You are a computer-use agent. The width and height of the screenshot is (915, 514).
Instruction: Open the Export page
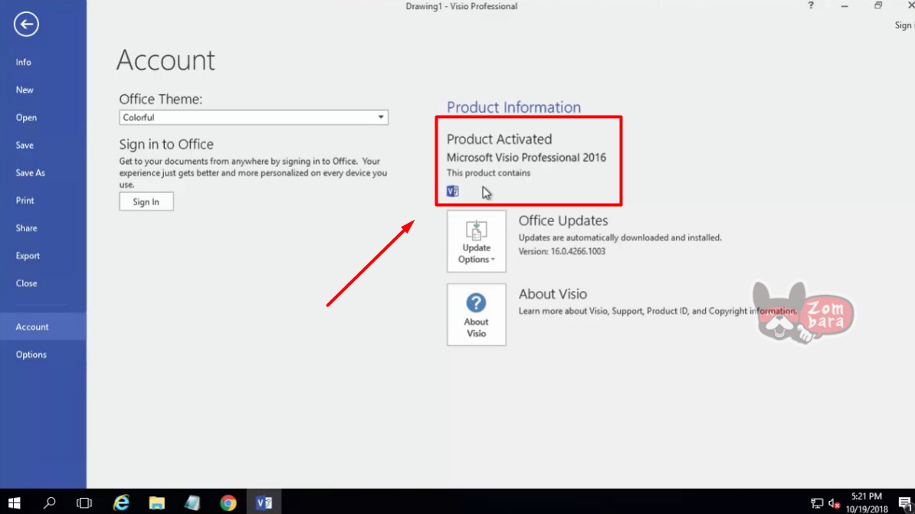28,256
